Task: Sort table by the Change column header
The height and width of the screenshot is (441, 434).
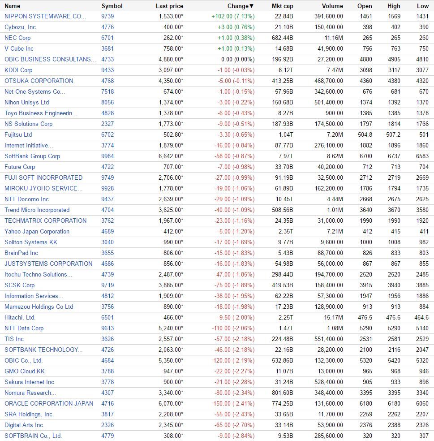Action: [x=241, y=6]
